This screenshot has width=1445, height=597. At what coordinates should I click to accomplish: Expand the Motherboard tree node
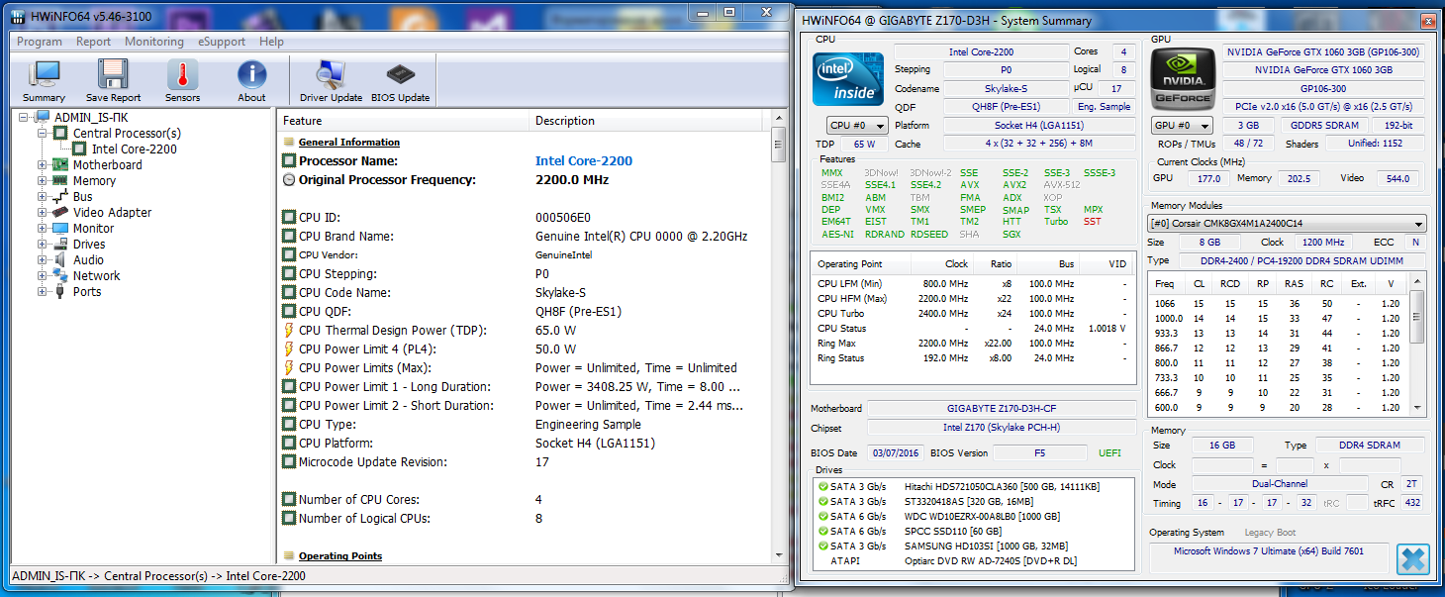(x=43, y=165)
